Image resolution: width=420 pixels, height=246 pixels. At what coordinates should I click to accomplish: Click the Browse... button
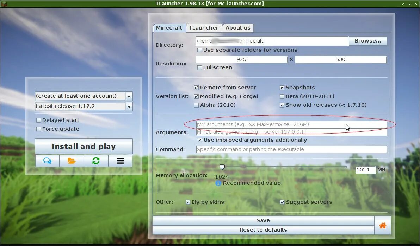click(368, 41)
